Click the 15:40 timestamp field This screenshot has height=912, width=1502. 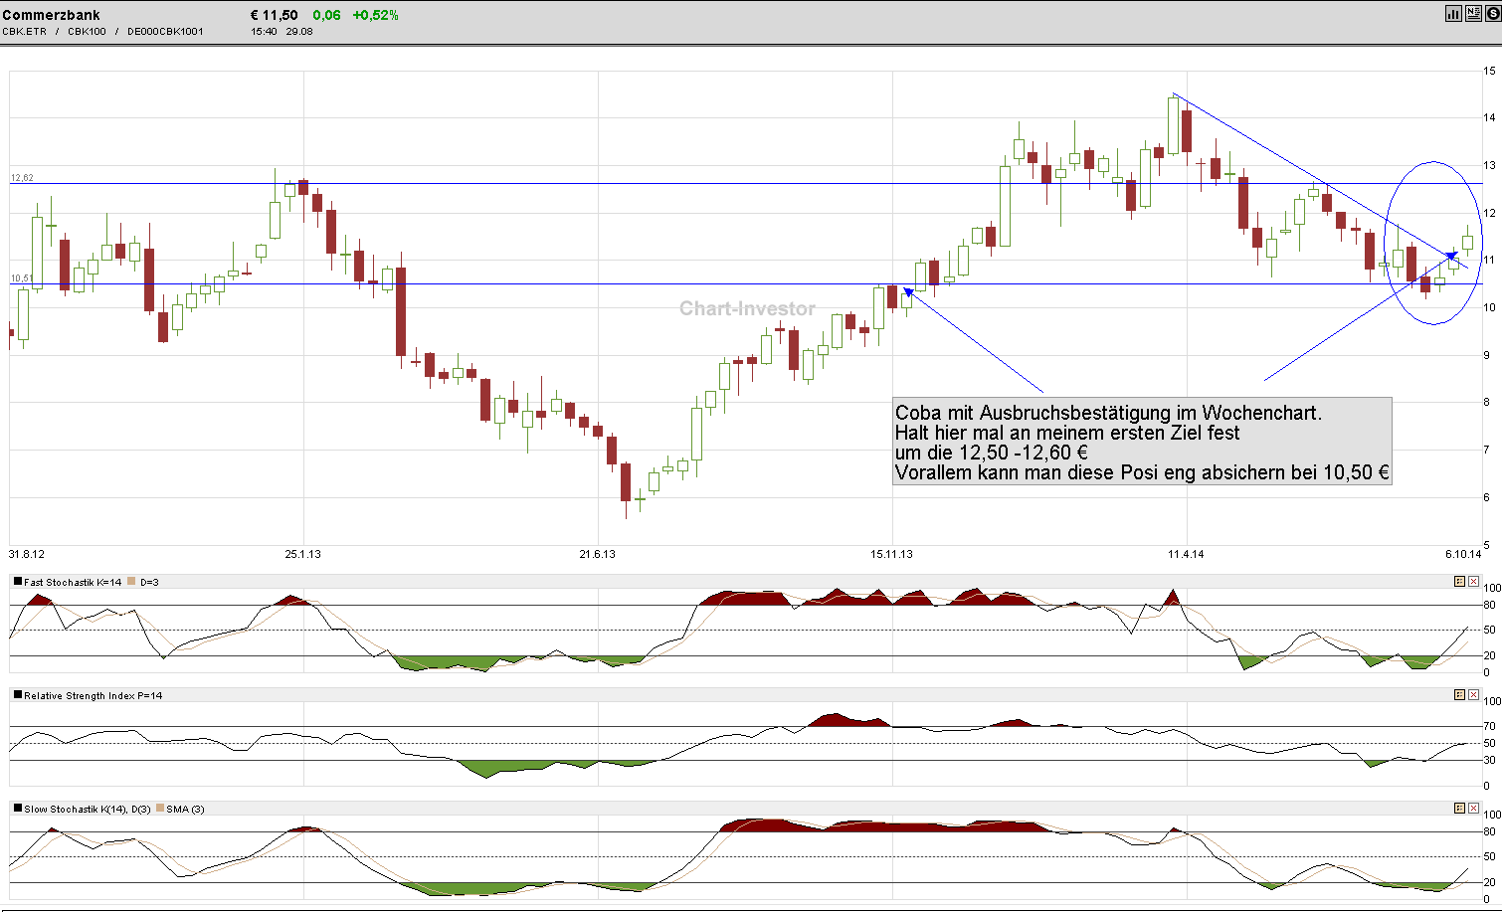click(x=262, y=31)
